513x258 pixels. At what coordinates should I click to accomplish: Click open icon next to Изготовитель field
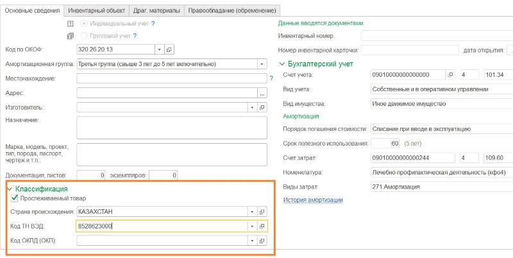pos(262,107)
